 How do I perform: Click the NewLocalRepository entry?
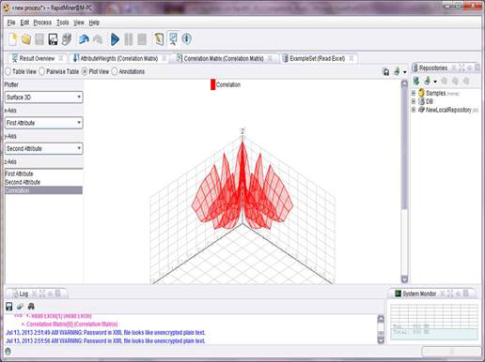click(x=448, y=110)
